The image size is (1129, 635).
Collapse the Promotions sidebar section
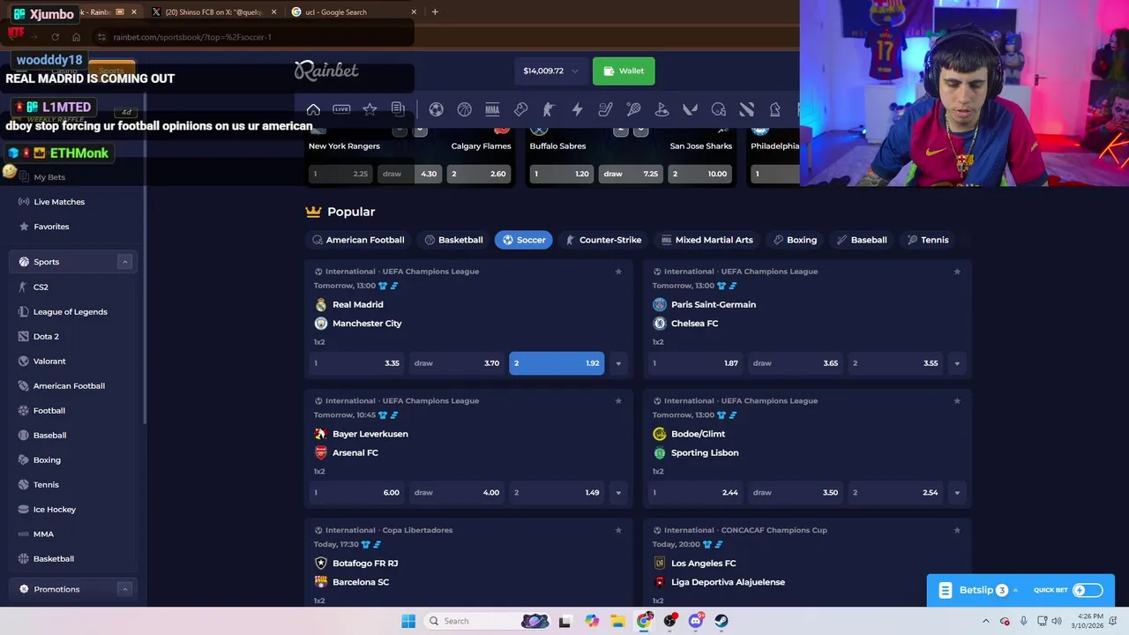(124, 589)
